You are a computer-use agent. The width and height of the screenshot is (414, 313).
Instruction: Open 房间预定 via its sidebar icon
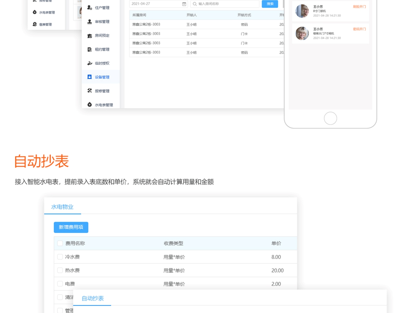point(90,35)
